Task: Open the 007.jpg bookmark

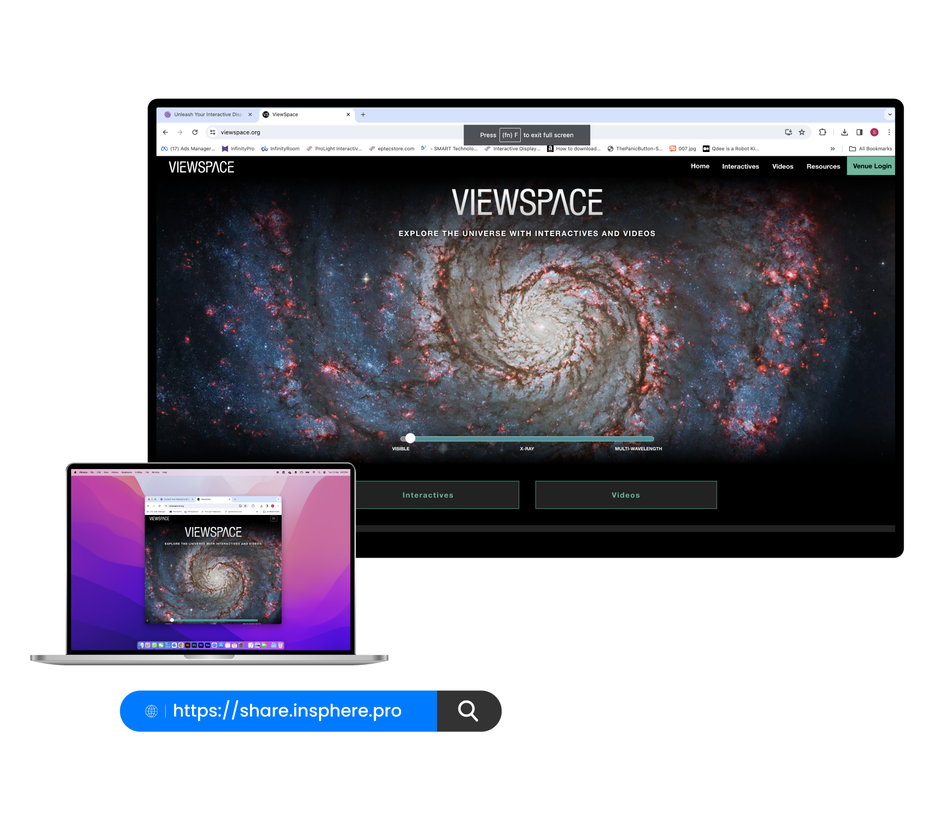Action: (x=683, y=149)
